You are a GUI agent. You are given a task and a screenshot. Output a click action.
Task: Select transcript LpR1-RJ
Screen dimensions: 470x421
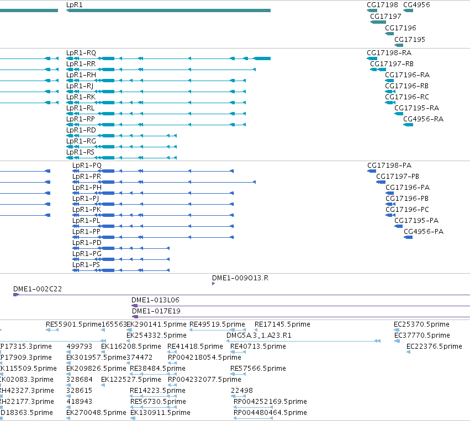click(x=156, y=92)
